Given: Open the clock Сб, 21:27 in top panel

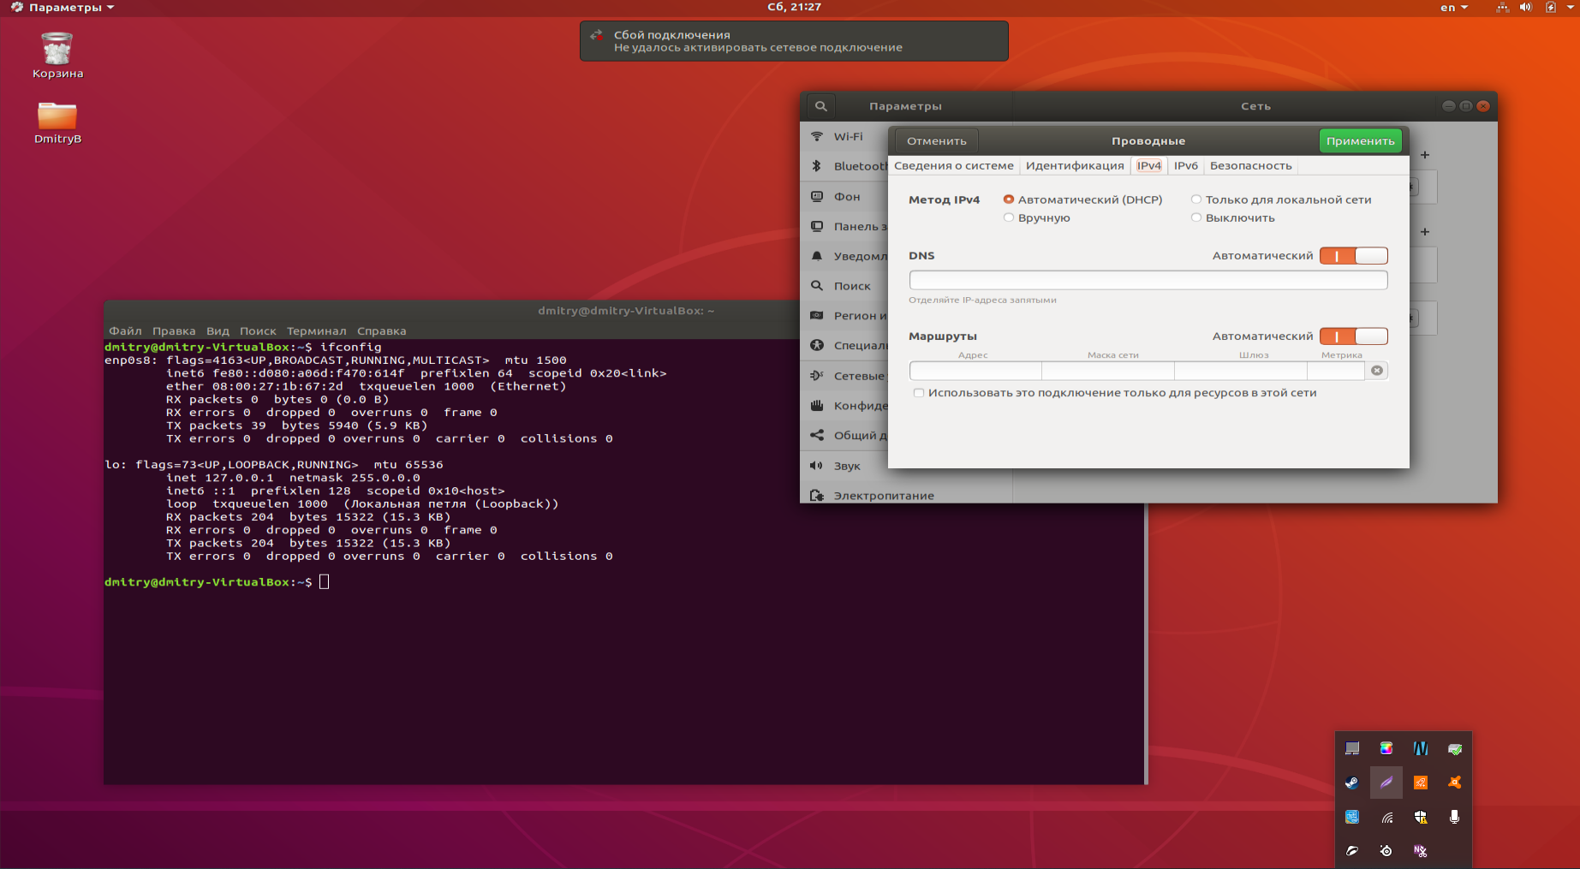Looking at the screenshot, I should [794, 7].
